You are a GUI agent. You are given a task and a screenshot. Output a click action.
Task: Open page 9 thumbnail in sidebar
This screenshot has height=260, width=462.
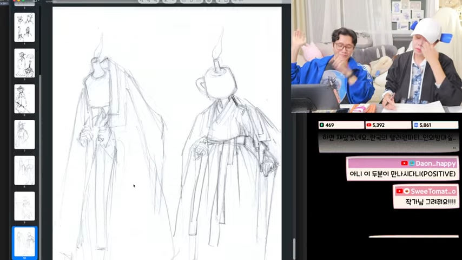pos(24,206)
